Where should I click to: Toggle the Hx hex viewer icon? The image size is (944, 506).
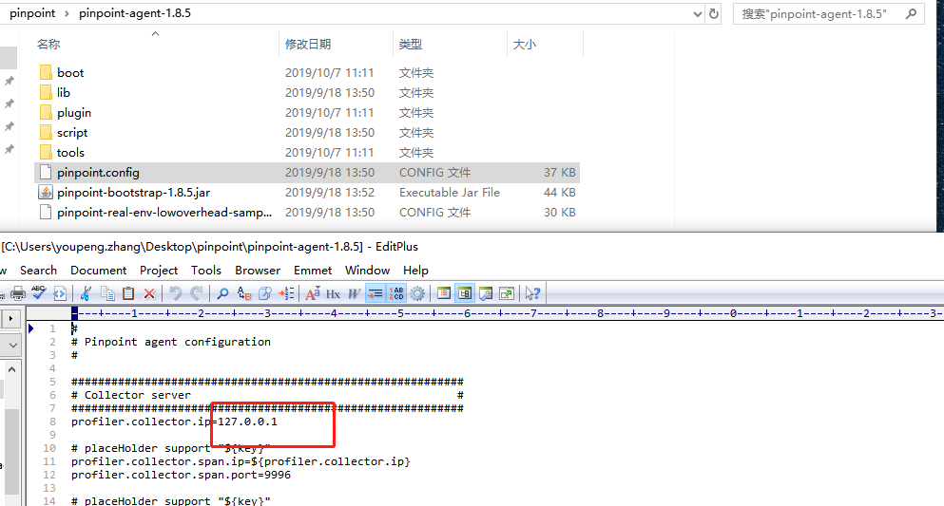click(333, 293)
